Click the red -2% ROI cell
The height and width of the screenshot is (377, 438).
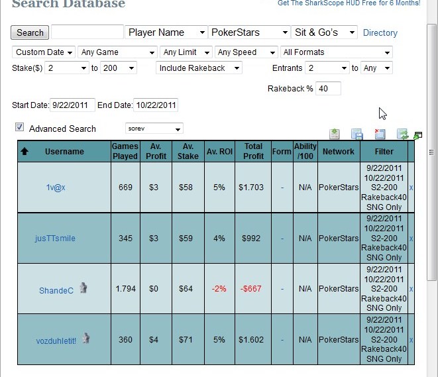[x=219, y=288]
